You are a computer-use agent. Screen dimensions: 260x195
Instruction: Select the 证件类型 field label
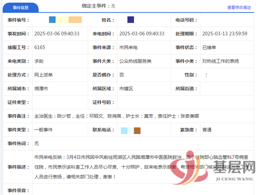pos(18,102)
